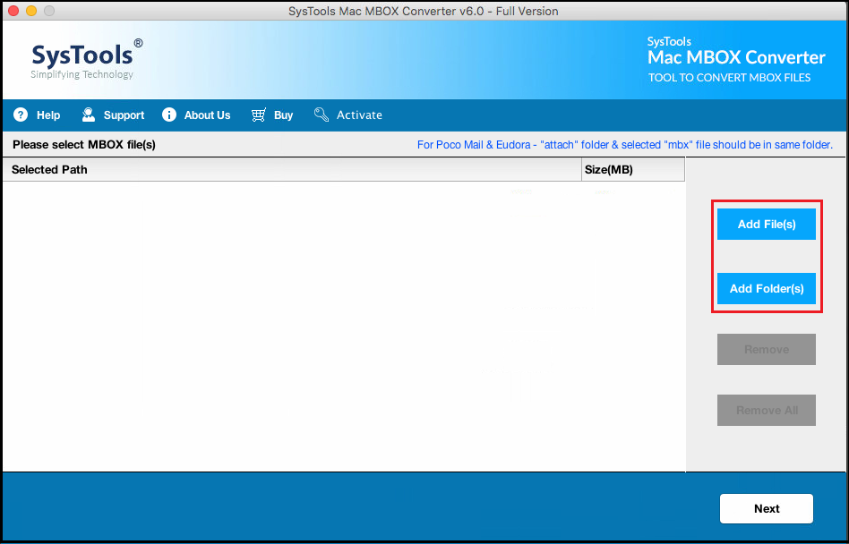The height and width of the screenshot is (544, 849).
Task: Select the Activate menu label
Action: tap(359, 115)
